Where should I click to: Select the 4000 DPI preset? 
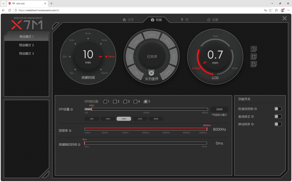click(156, 119)
